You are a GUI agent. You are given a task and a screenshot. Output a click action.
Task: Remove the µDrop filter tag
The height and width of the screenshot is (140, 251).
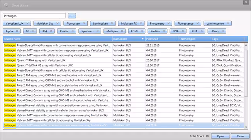point(222,31)
